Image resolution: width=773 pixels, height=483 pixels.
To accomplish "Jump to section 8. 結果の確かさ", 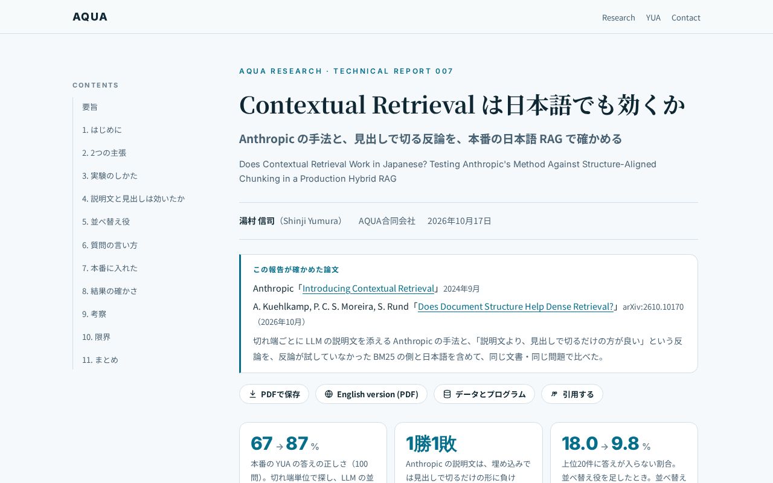I will point(110,291).
